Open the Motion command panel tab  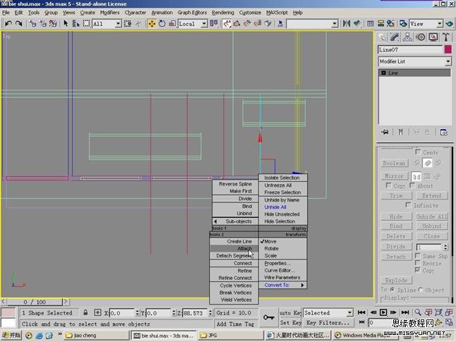pos(421,37)
